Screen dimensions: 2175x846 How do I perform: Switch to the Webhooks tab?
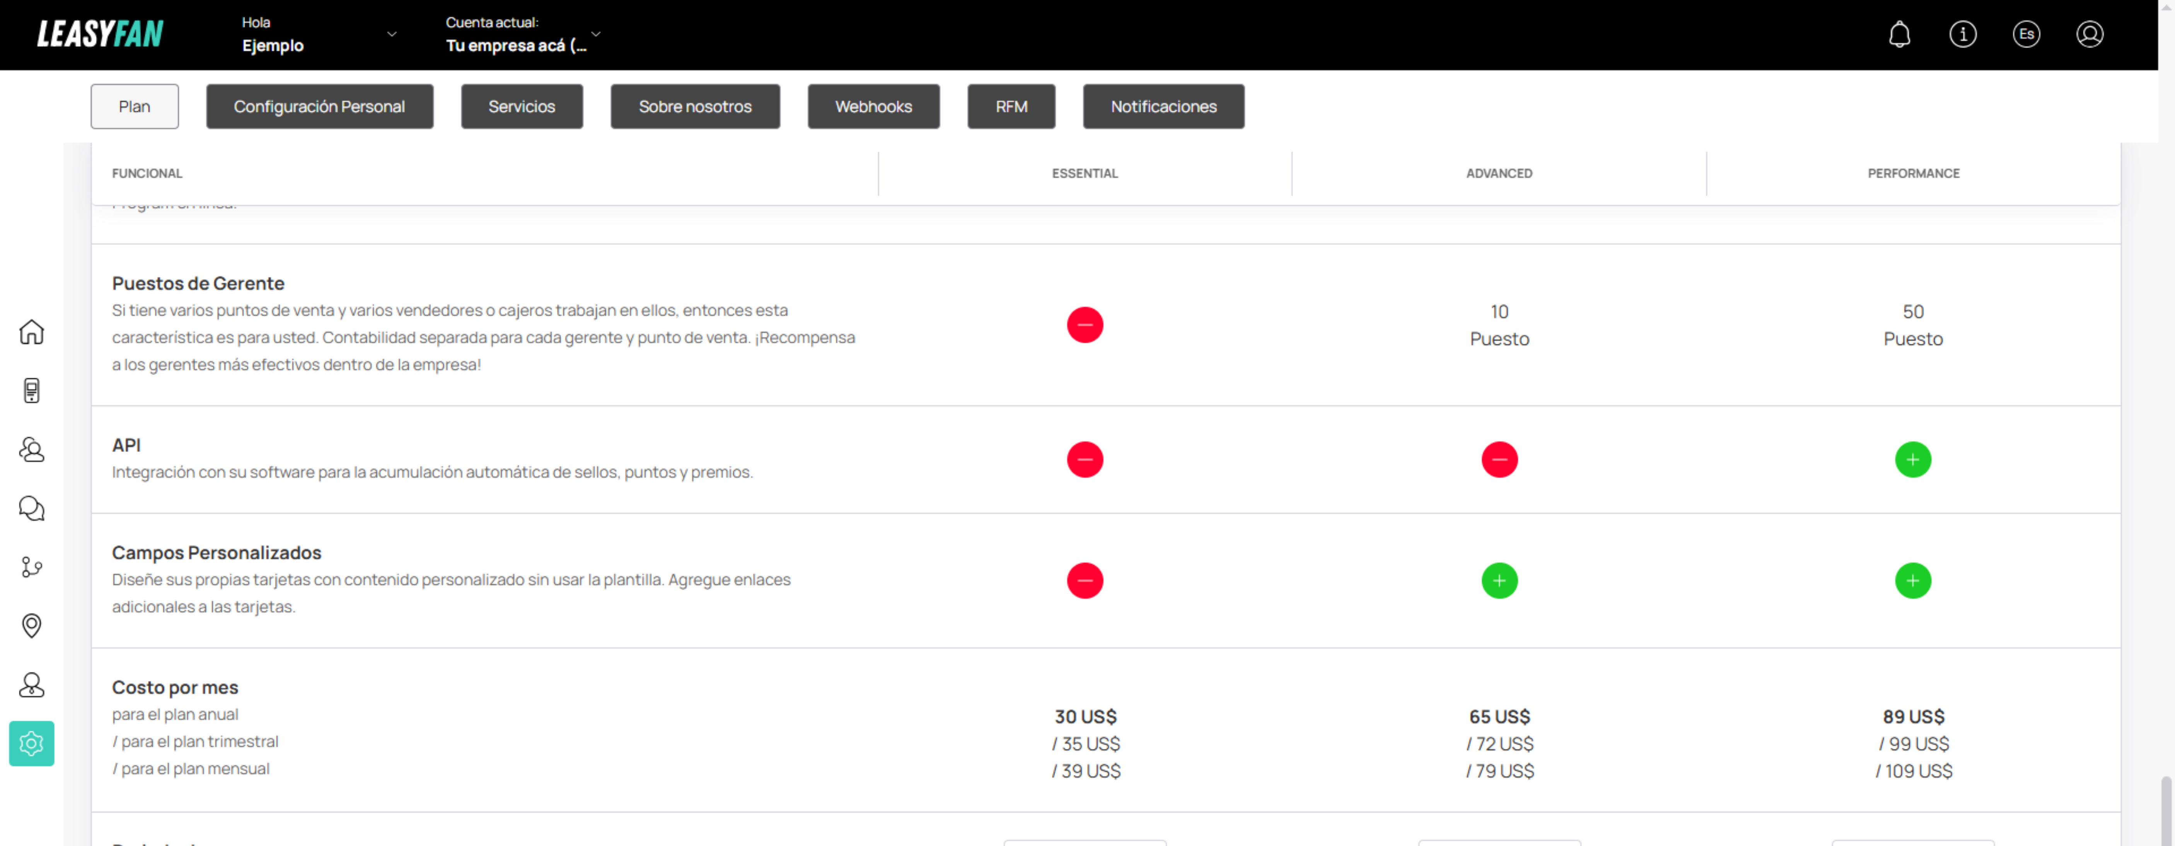click(x=873, y=106)
